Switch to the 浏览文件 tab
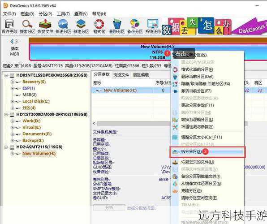 click(121, 75)
